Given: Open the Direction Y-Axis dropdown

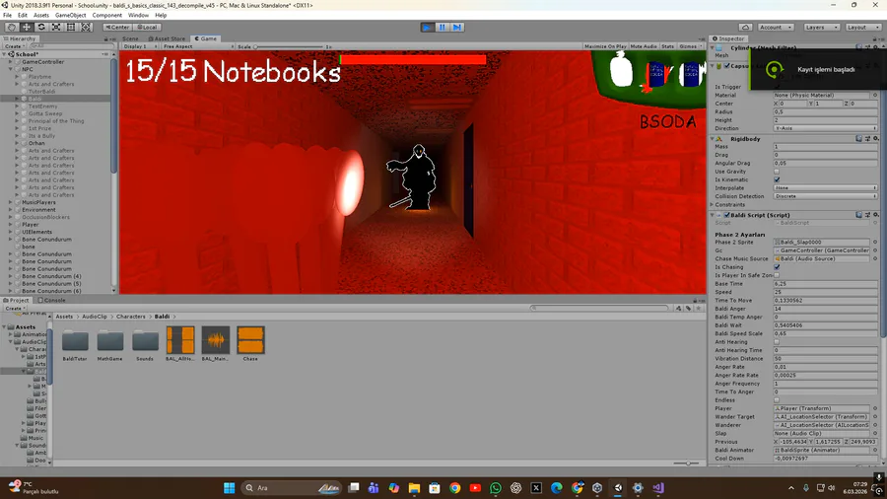Looking at the screenshot, I should [x=825, y=128].
